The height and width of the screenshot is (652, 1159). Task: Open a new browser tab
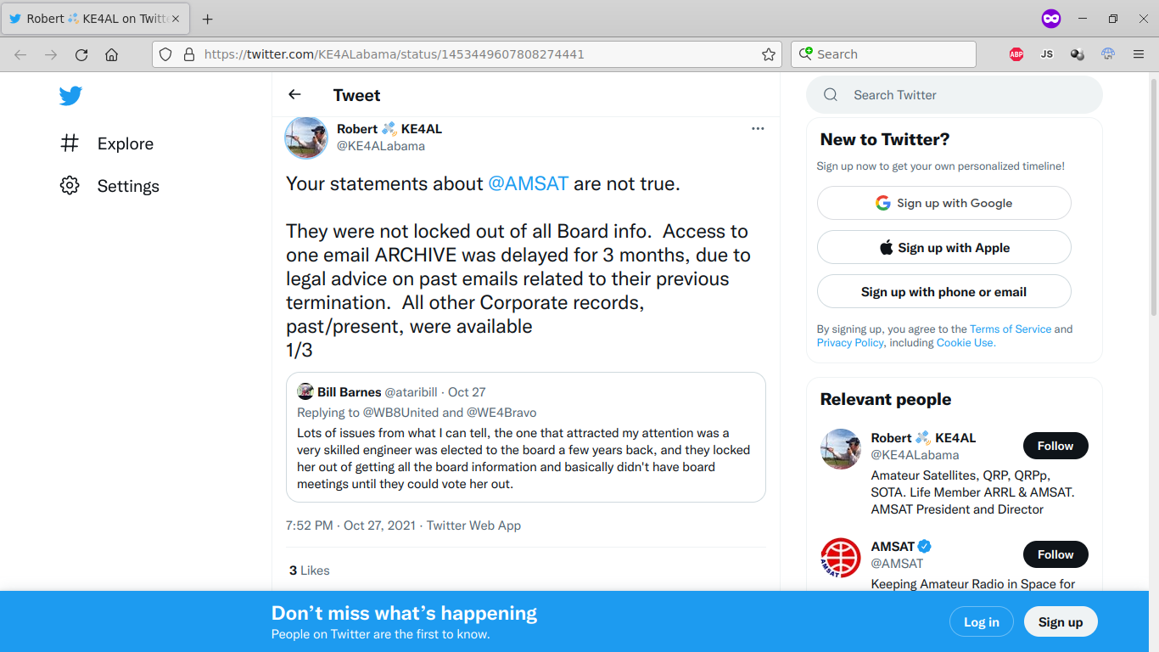click(x=207, y=19)
